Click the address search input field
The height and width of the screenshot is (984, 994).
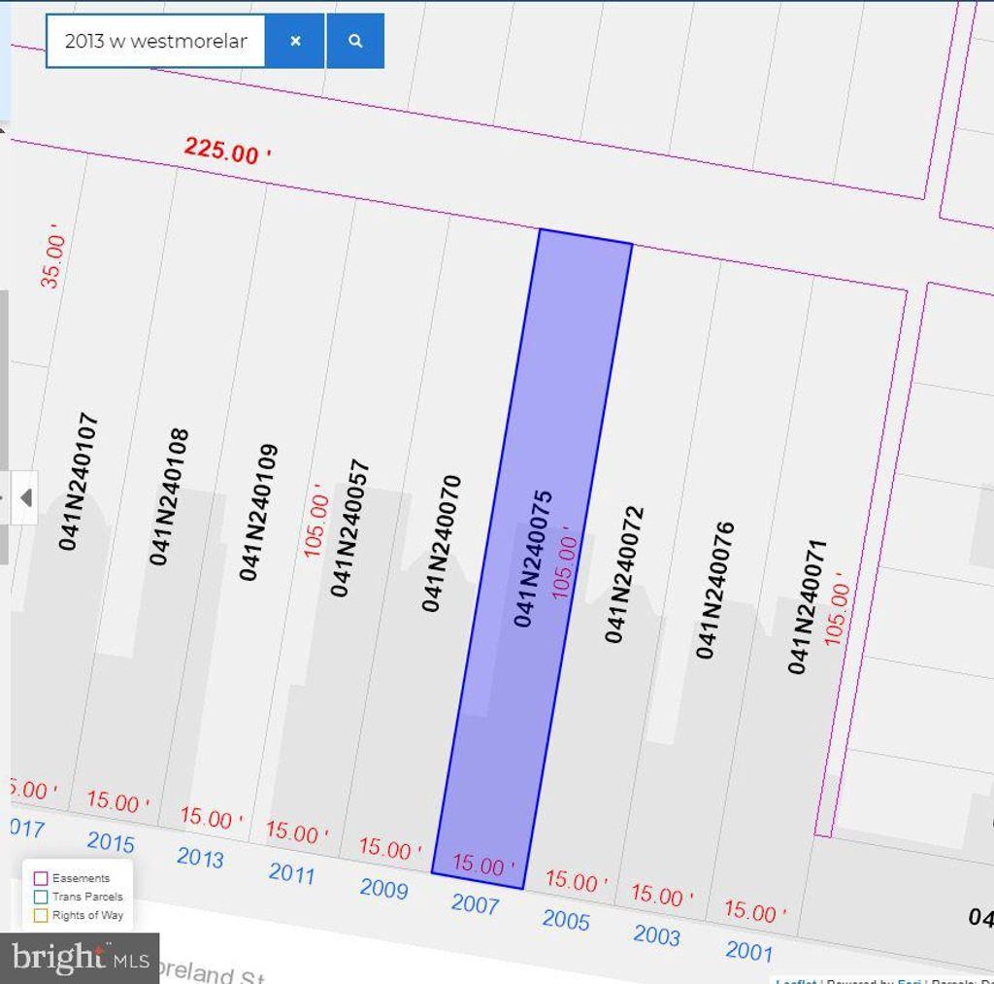(x=155, y=41)
